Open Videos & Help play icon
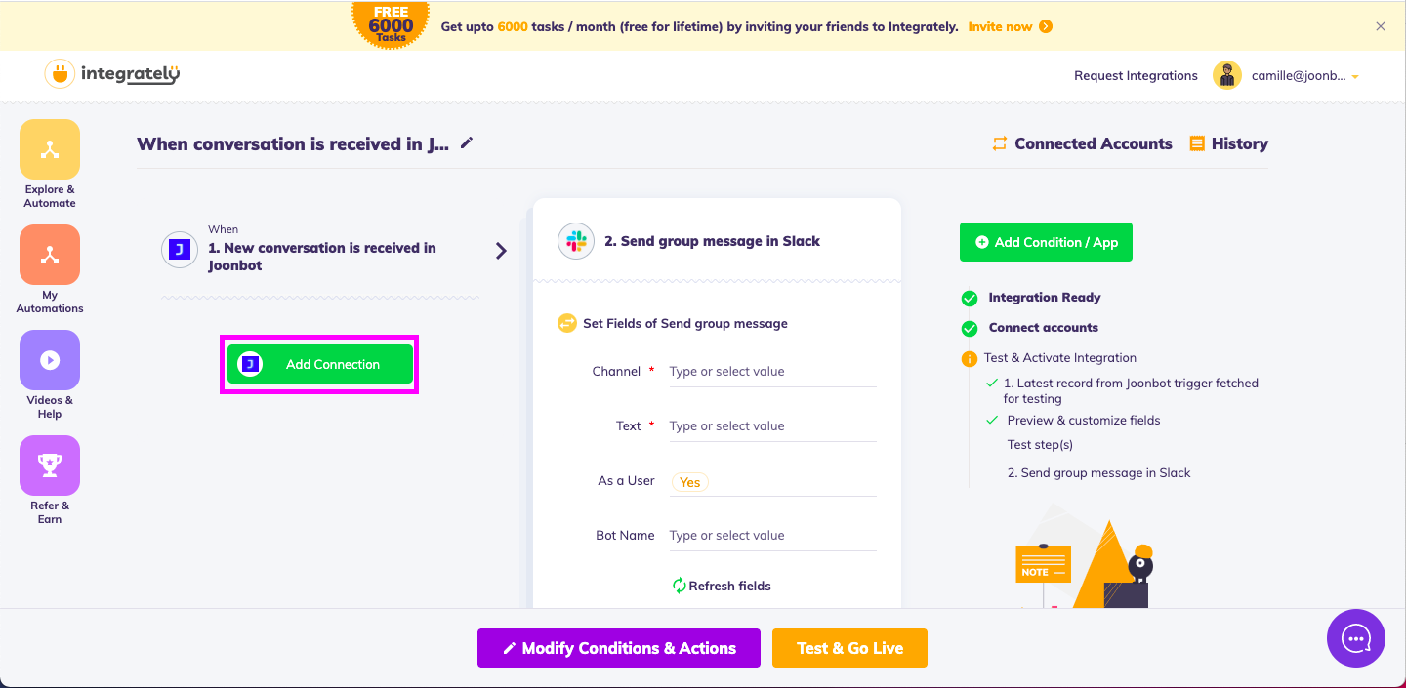The width and height of the screenshot is (1406, 688). point(50,360)
